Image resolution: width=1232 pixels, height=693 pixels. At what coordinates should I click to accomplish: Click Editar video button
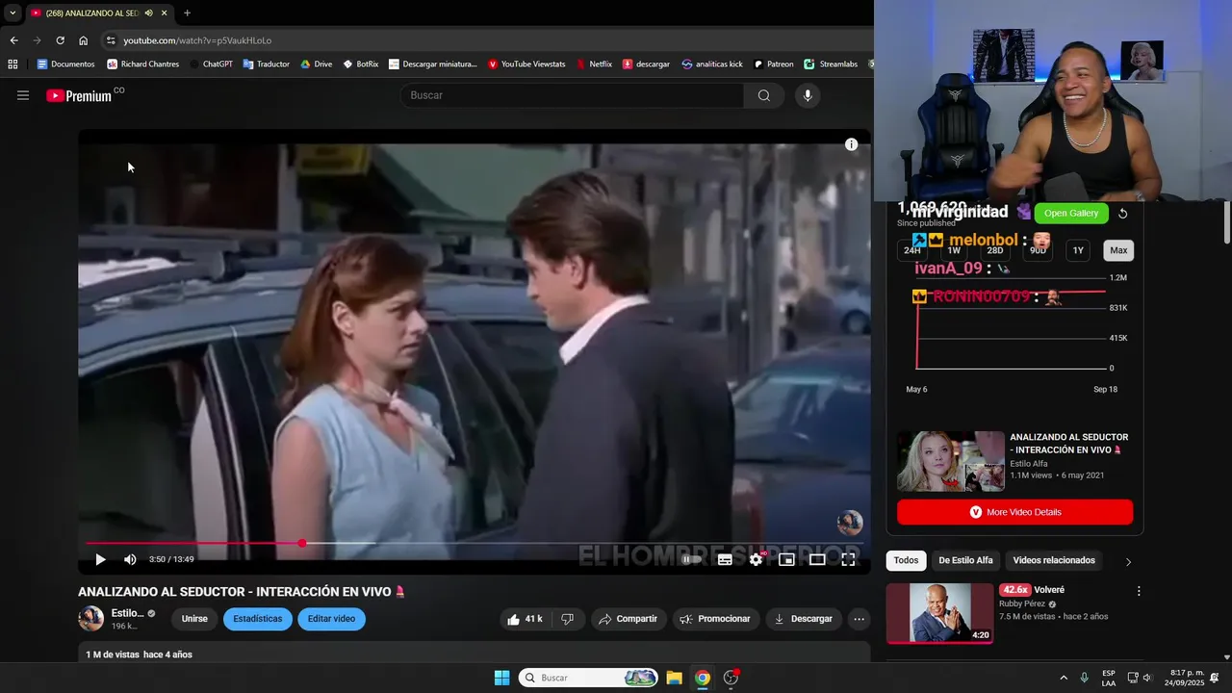(x=331, y=619)
